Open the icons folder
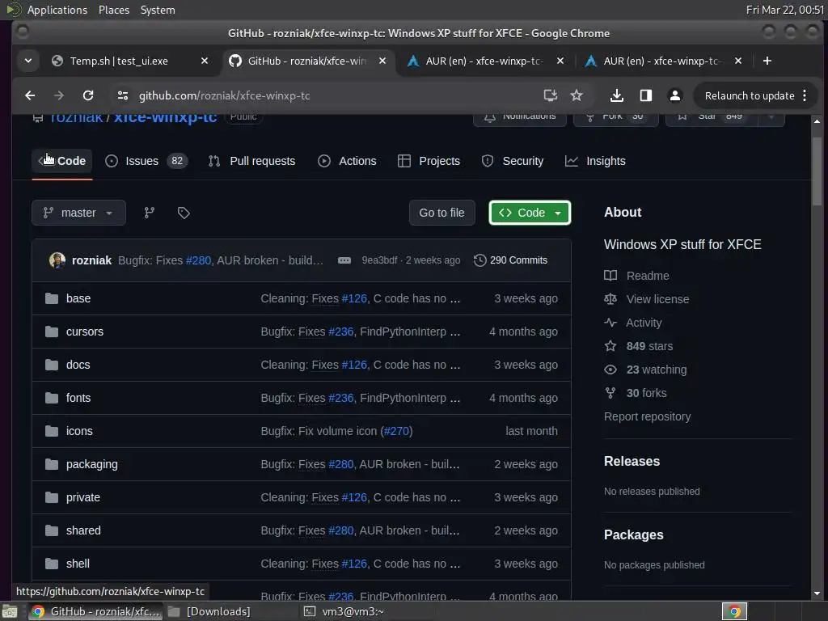 tap(79, 431)
